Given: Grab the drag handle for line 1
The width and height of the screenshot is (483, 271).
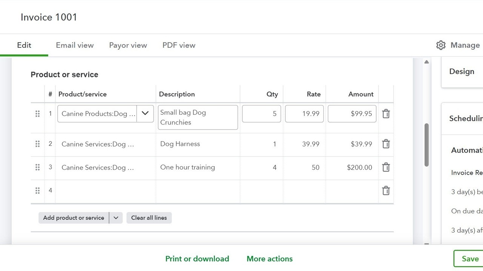Looking at the screenshot, I should click(x=37, y=113).
